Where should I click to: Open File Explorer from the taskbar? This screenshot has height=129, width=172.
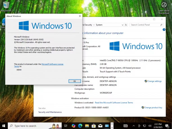(87, 126)
